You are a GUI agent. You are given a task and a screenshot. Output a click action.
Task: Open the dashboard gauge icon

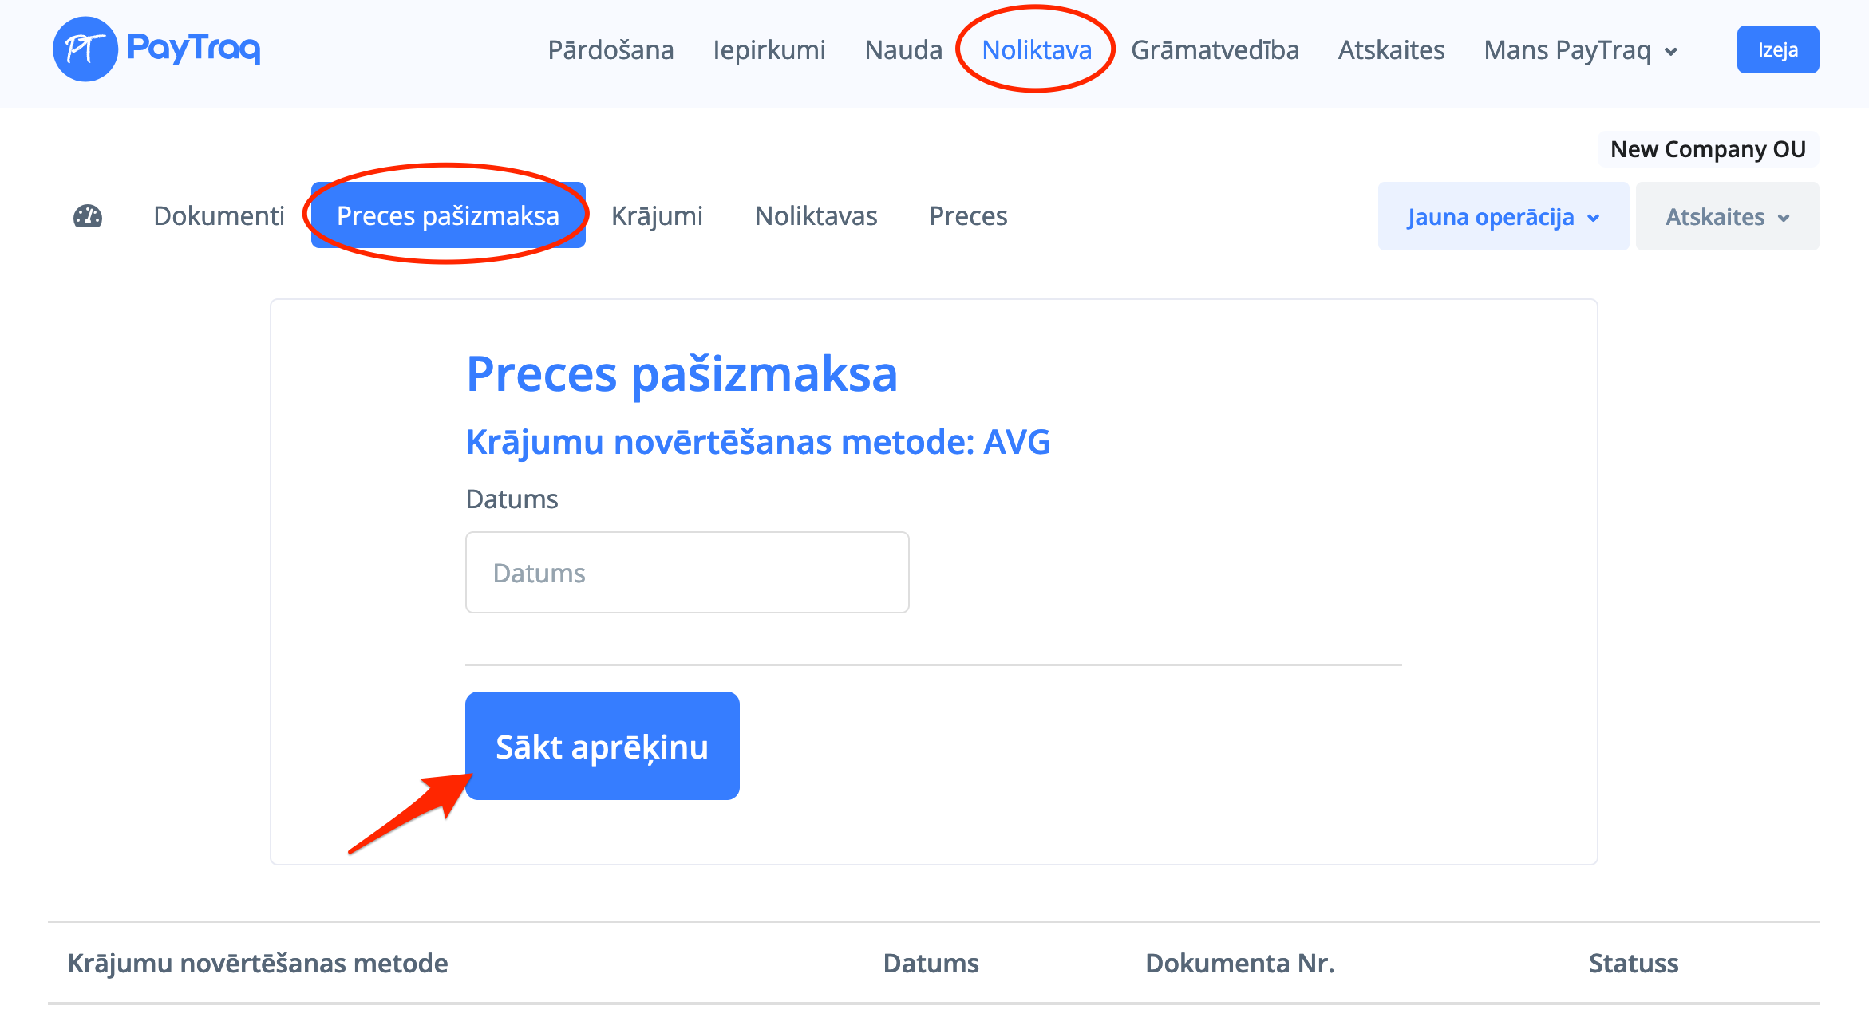coord(88,216)
